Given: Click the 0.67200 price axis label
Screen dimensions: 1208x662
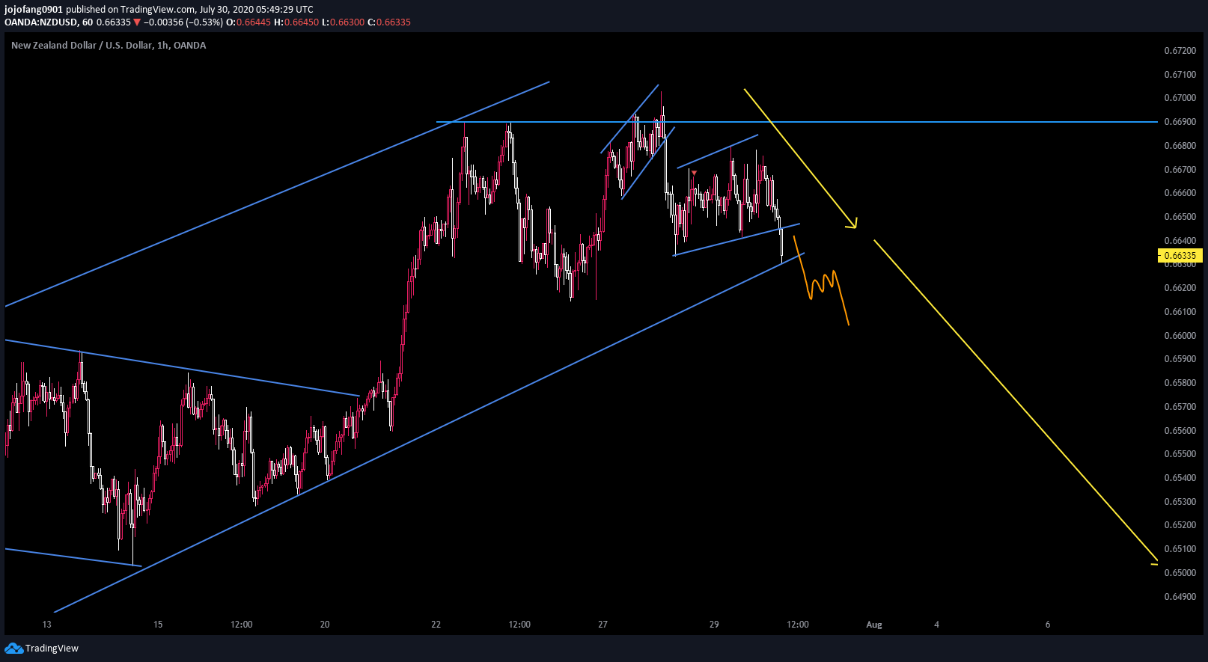Looking at the screenshot, I should (x=1180, y=51).
